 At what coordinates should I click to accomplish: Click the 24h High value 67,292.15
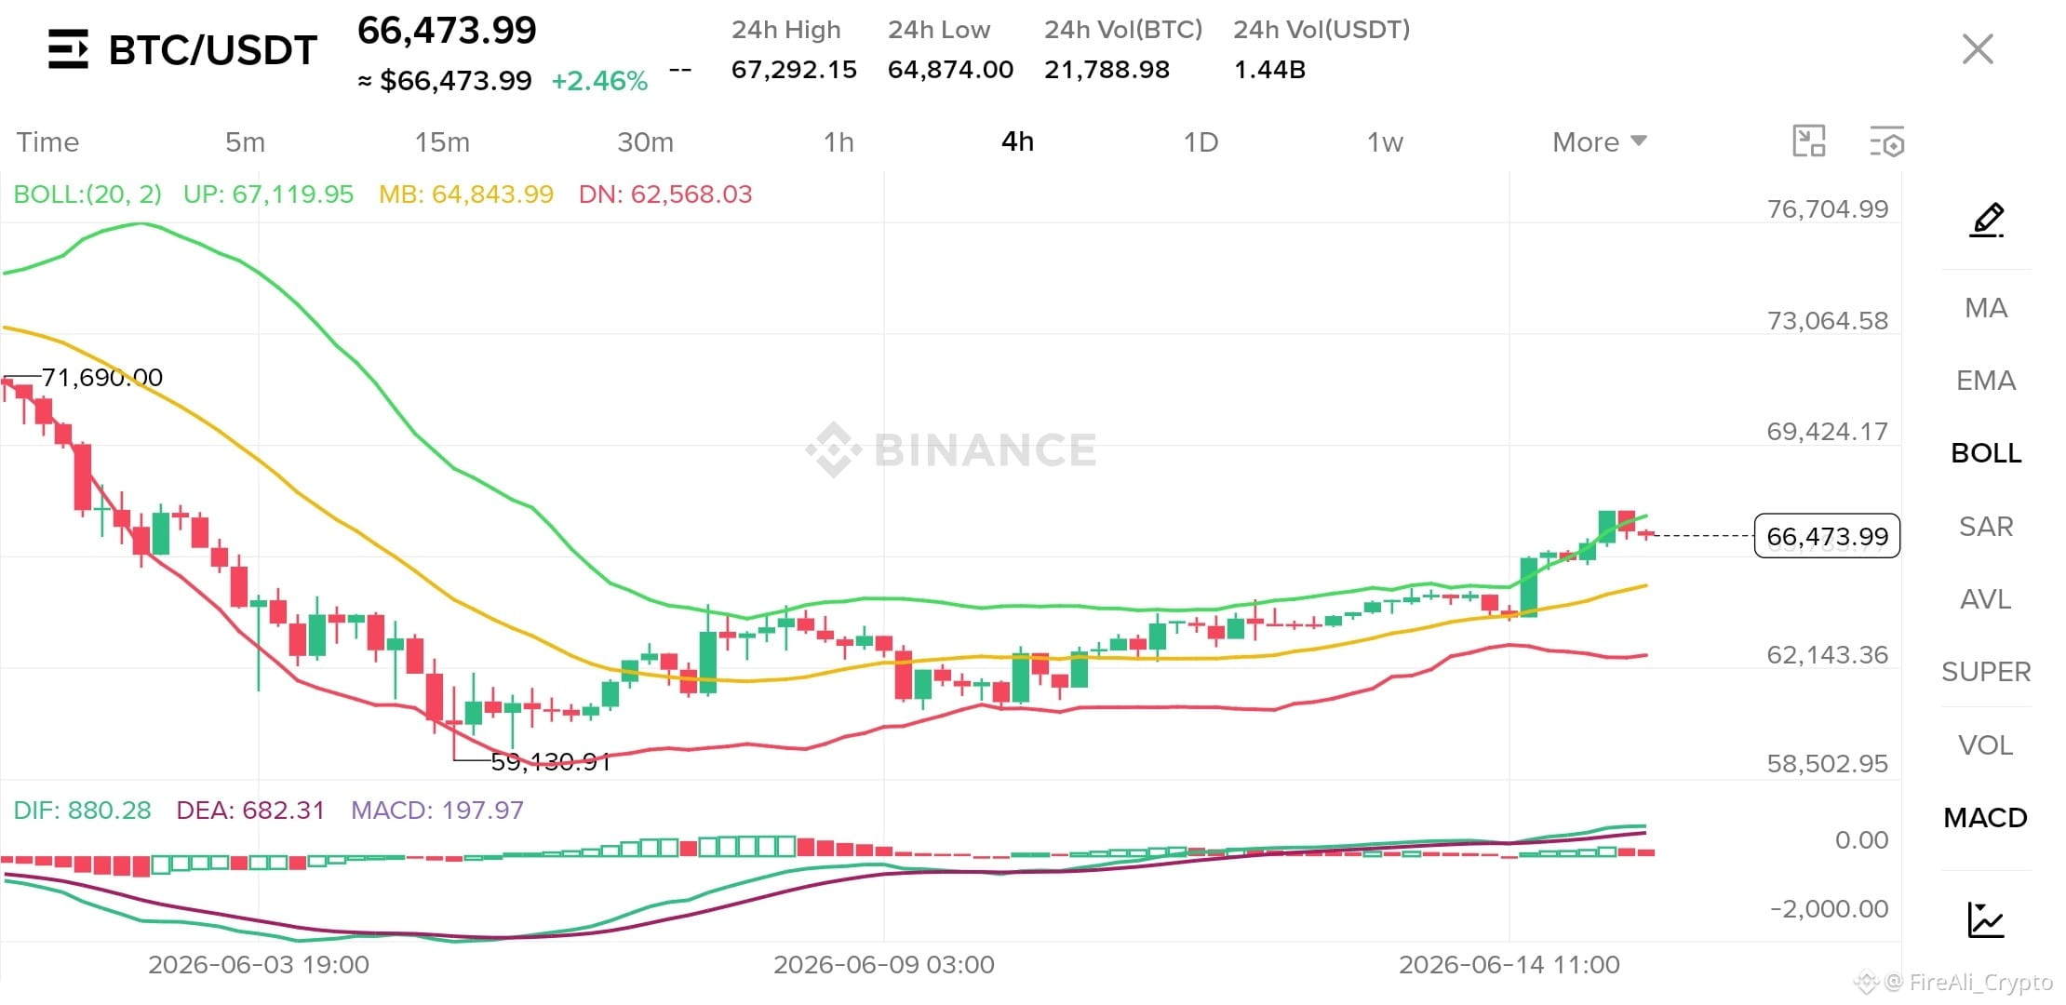(x=794, y=70)
